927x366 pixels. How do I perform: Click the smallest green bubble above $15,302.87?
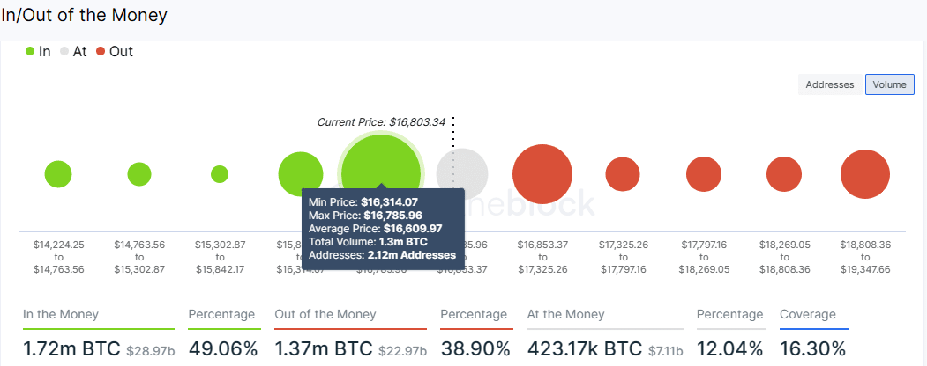pos(220,174)
